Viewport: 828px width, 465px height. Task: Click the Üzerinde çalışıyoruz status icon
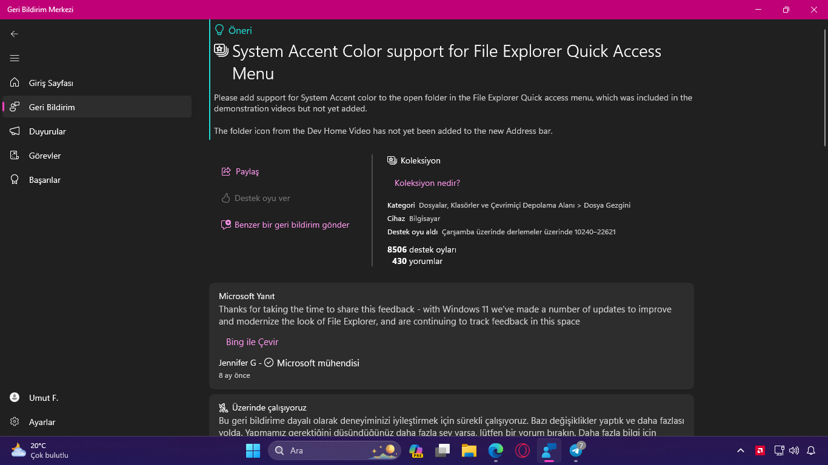coord(223,407)
